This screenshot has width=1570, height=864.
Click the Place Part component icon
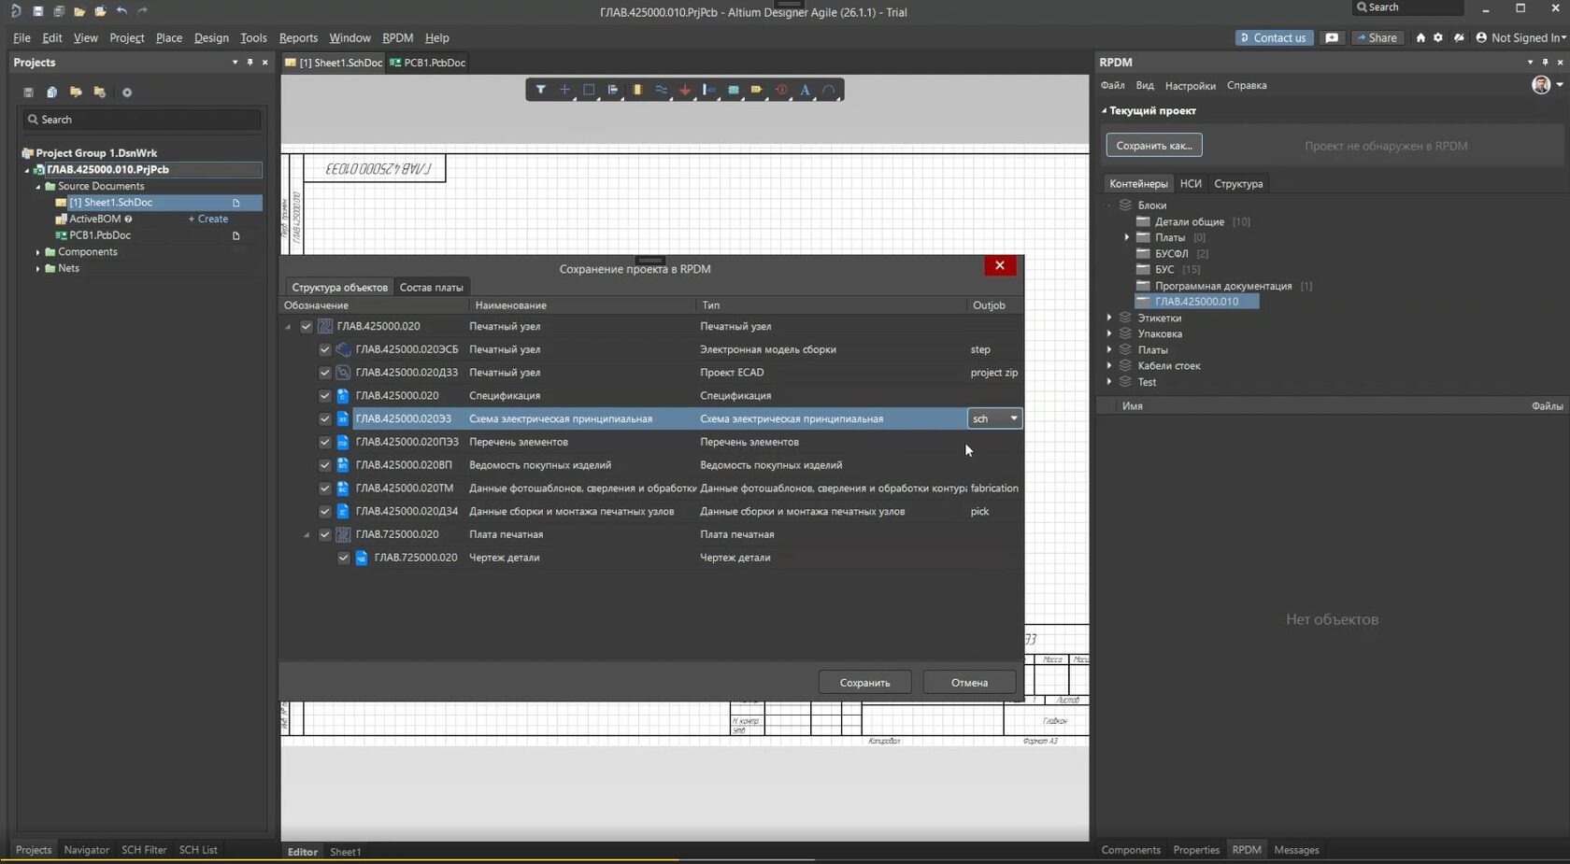637,90
